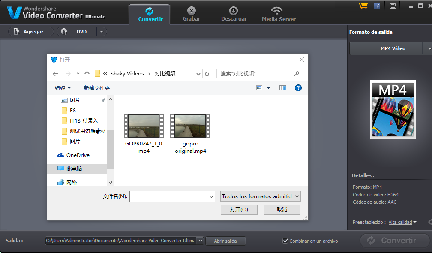Switch to the Descargar tab

(x=234, y=15)
